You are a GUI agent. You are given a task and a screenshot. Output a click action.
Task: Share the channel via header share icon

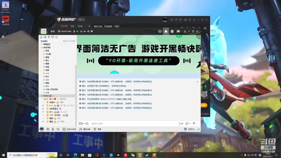coord(88,31)
